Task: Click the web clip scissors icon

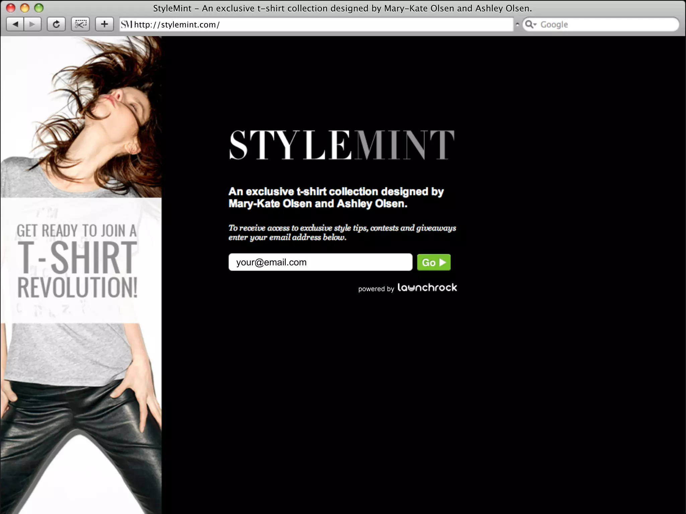Action: click(x=80, y=24)
